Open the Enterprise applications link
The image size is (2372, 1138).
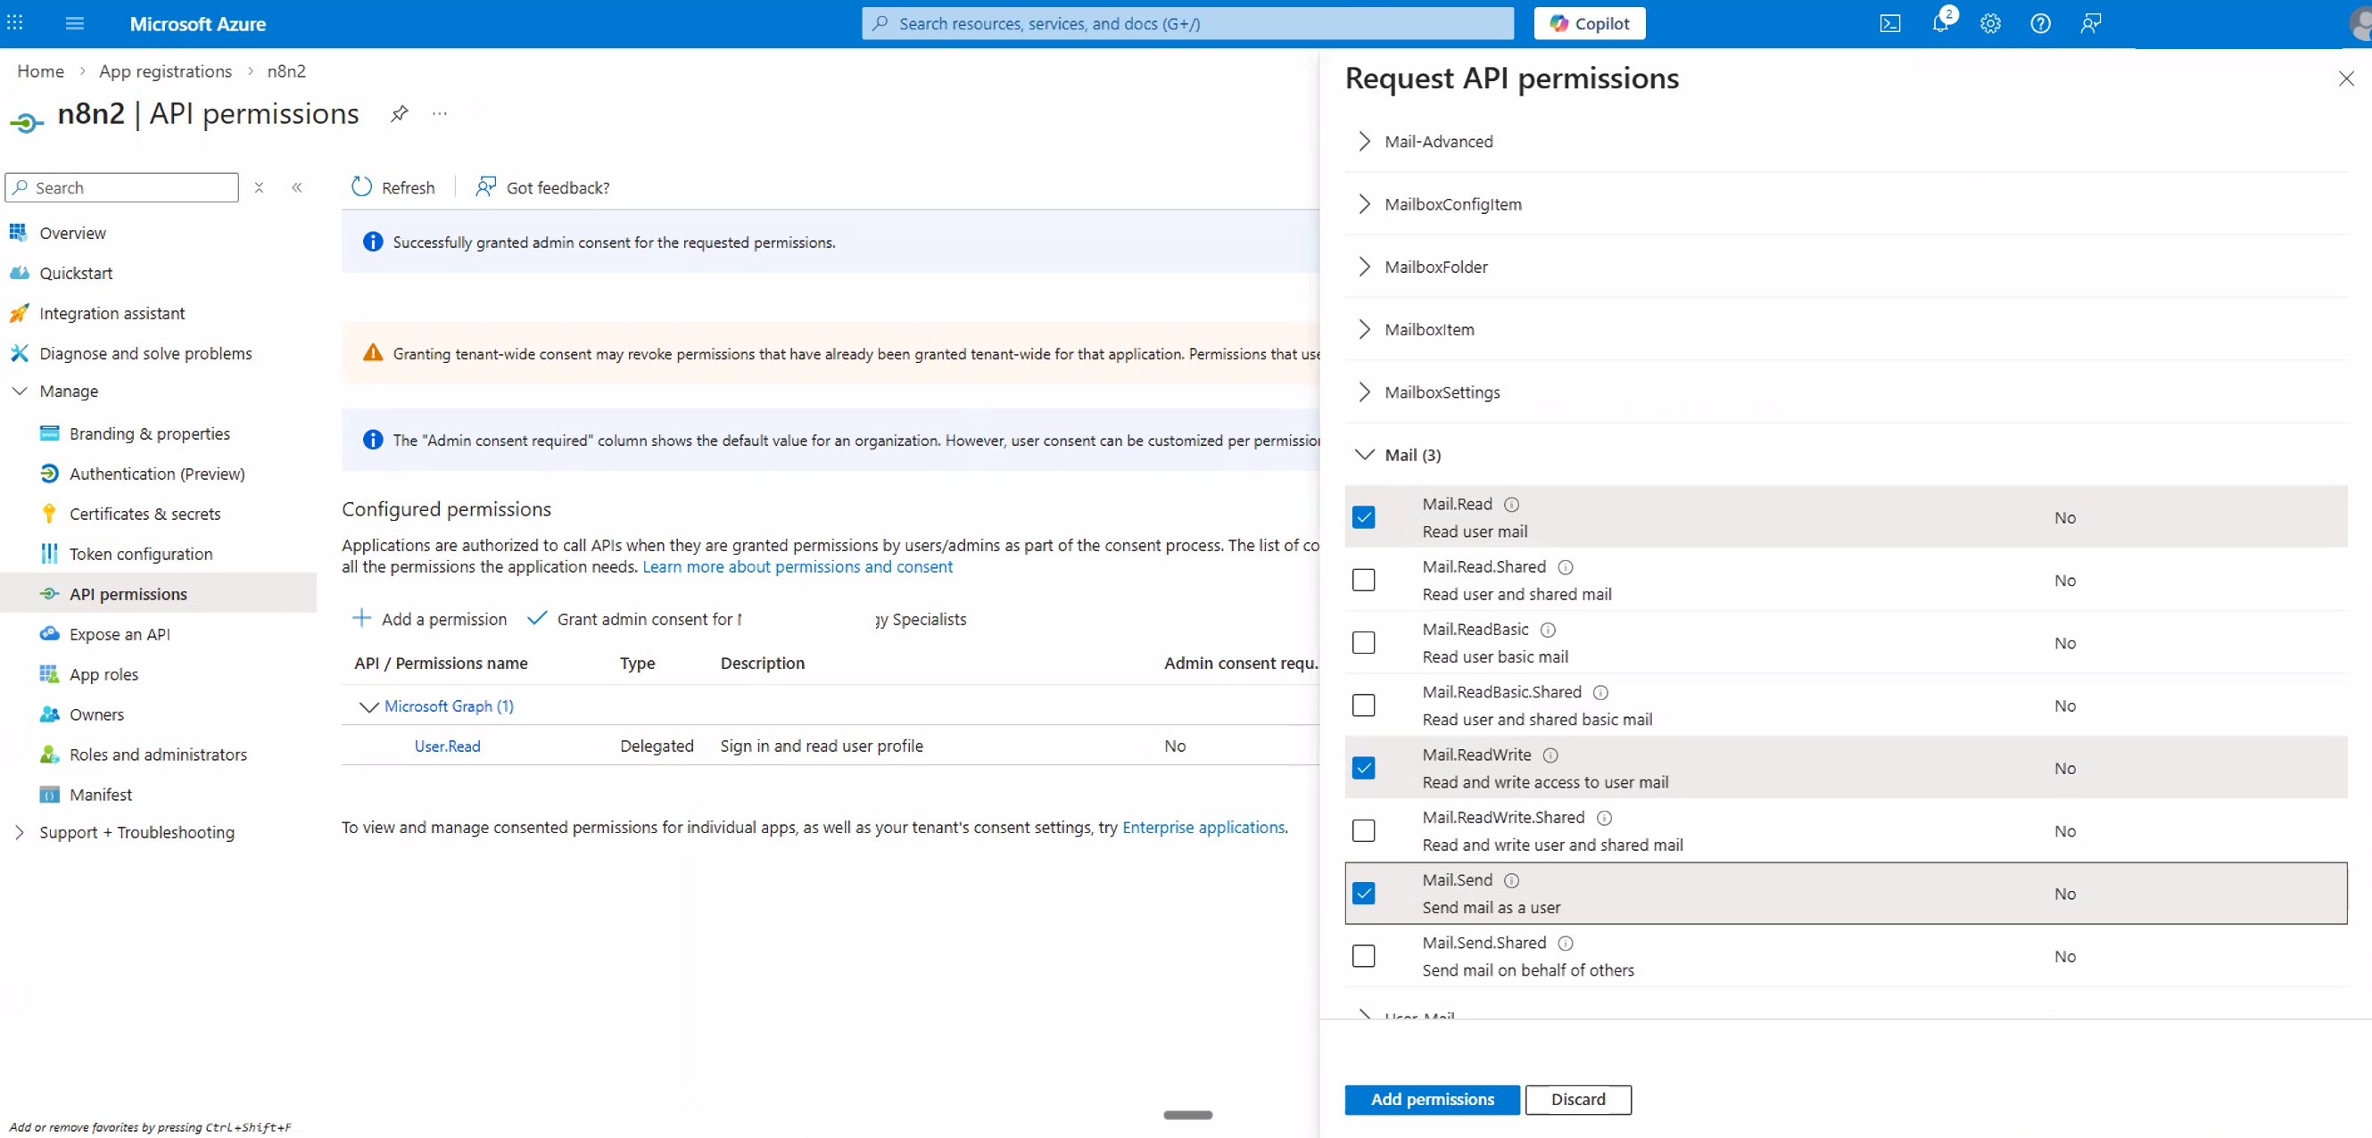(1203, 827)
